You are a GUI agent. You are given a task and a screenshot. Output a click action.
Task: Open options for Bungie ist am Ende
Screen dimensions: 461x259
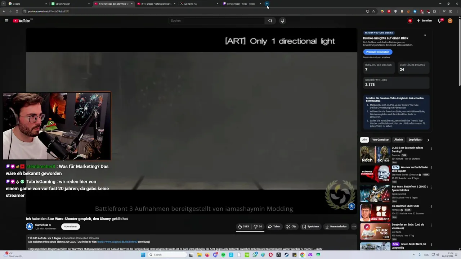tap(431, 226)
